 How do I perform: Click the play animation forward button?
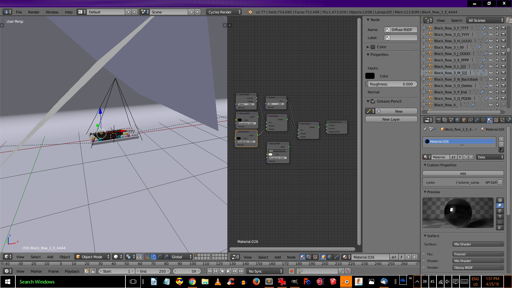click(x=228, y=271)
